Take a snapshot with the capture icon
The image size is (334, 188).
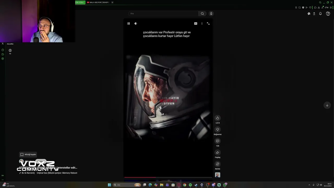tap(300, 7)
